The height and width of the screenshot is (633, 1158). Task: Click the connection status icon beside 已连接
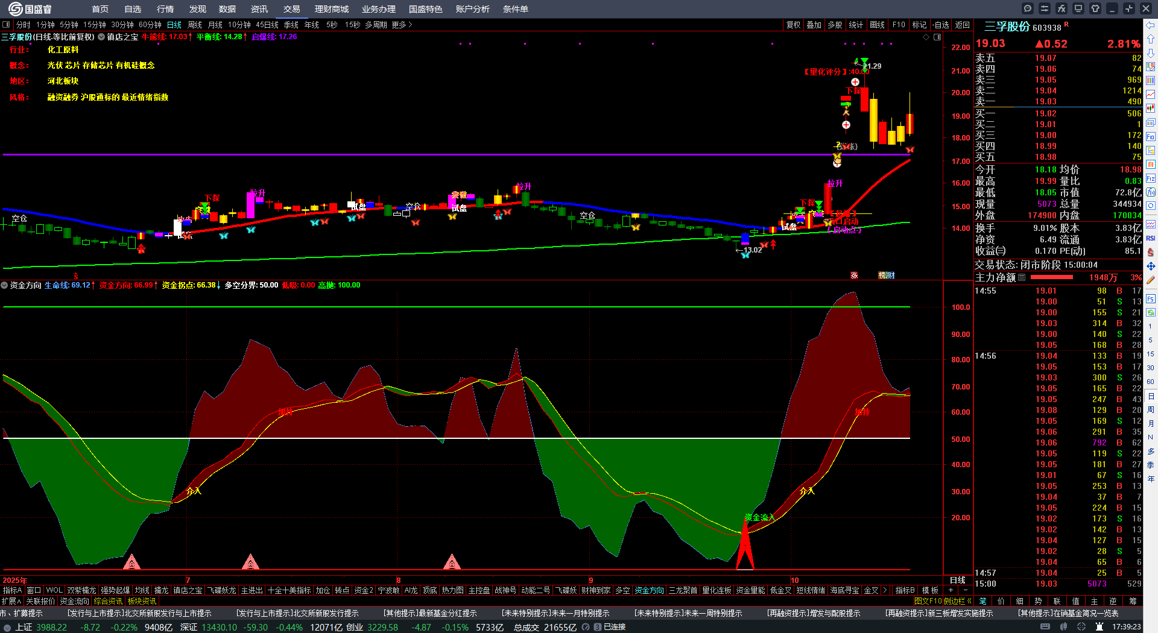click(x=598, y=627)
